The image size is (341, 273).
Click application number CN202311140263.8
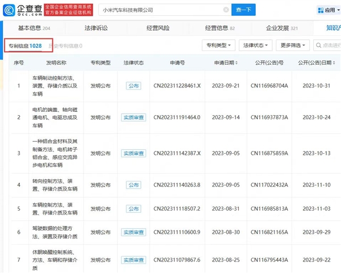(x=177, y=185)
